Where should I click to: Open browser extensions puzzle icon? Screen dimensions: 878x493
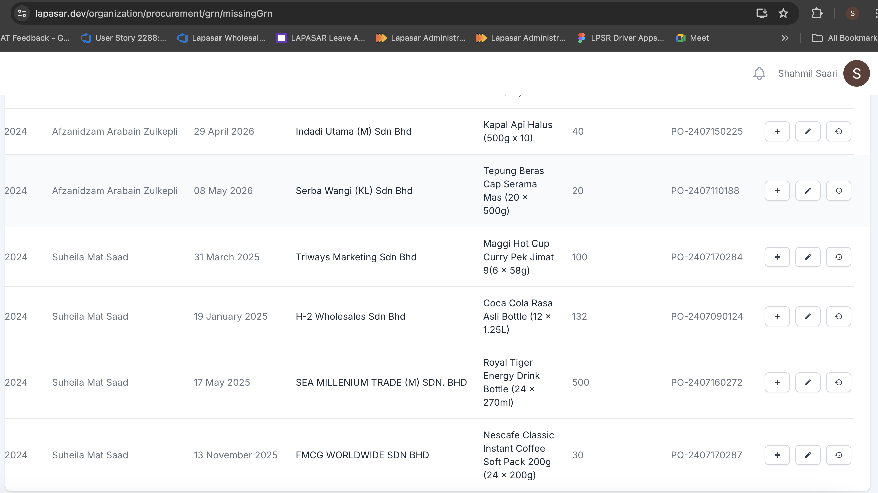click(x=817, y=13)
